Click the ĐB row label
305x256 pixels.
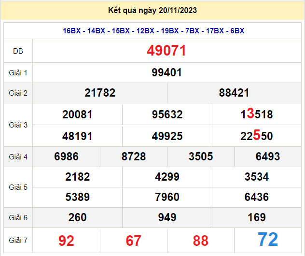(18, 51)
